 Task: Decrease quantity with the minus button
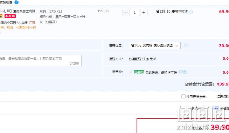pyautogui.click(x=126, y=12)
